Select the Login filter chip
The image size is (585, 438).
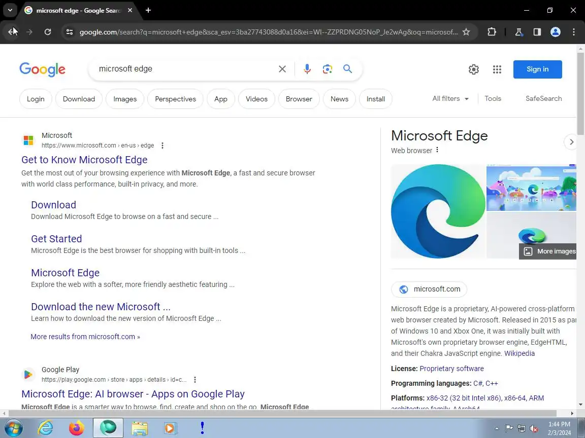coord(36,99)
